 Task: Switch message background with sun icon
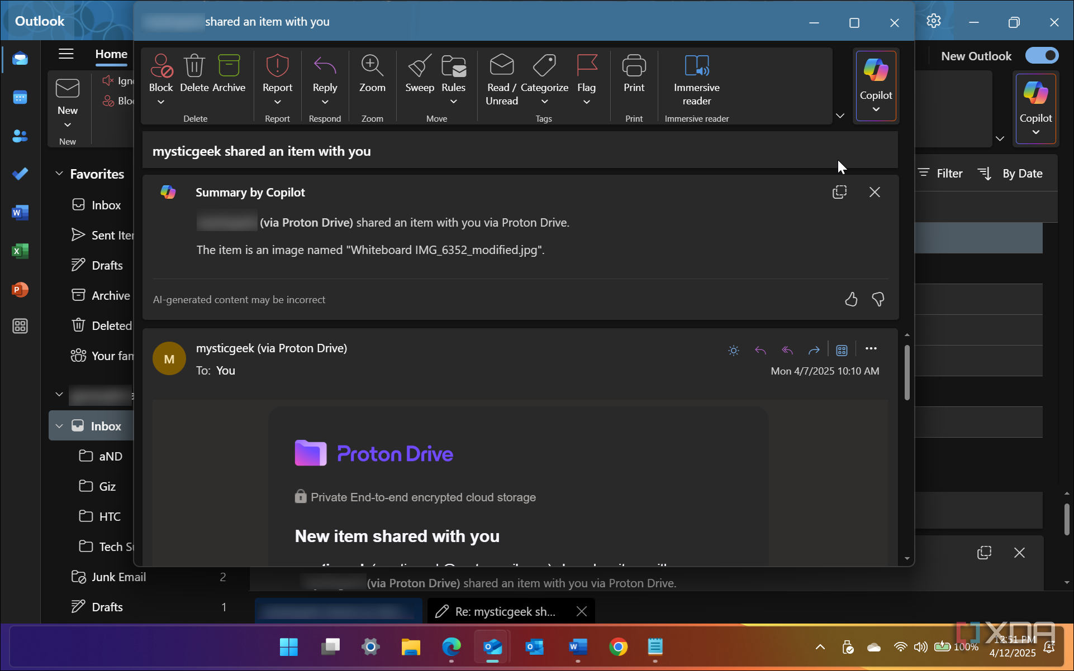click(x=734, y=351)
